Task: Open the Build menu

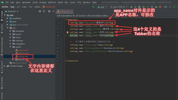Action: [60, 2]
